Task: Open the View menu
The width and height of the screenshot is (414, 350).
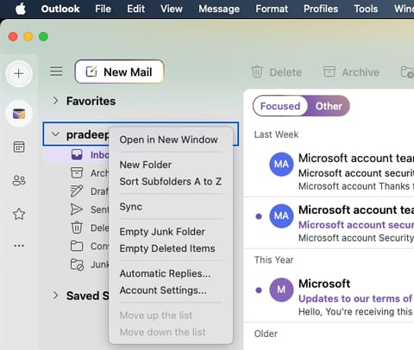Action: tap(172, 9)
